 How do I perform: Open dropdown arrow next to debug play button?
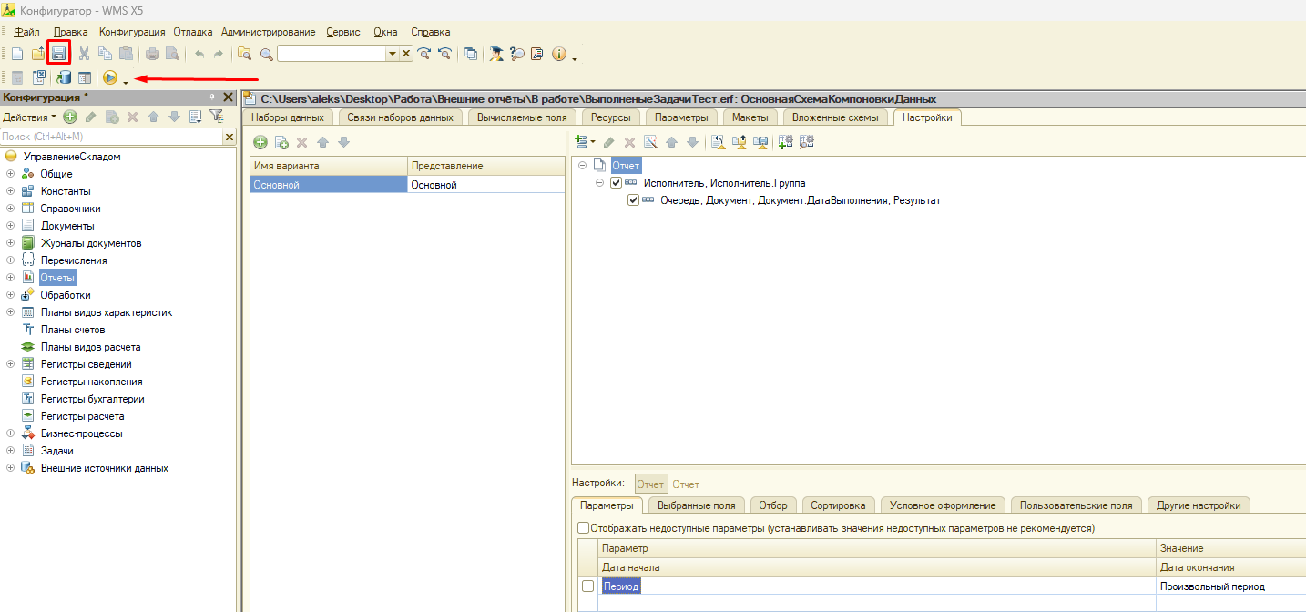[125, 83]
